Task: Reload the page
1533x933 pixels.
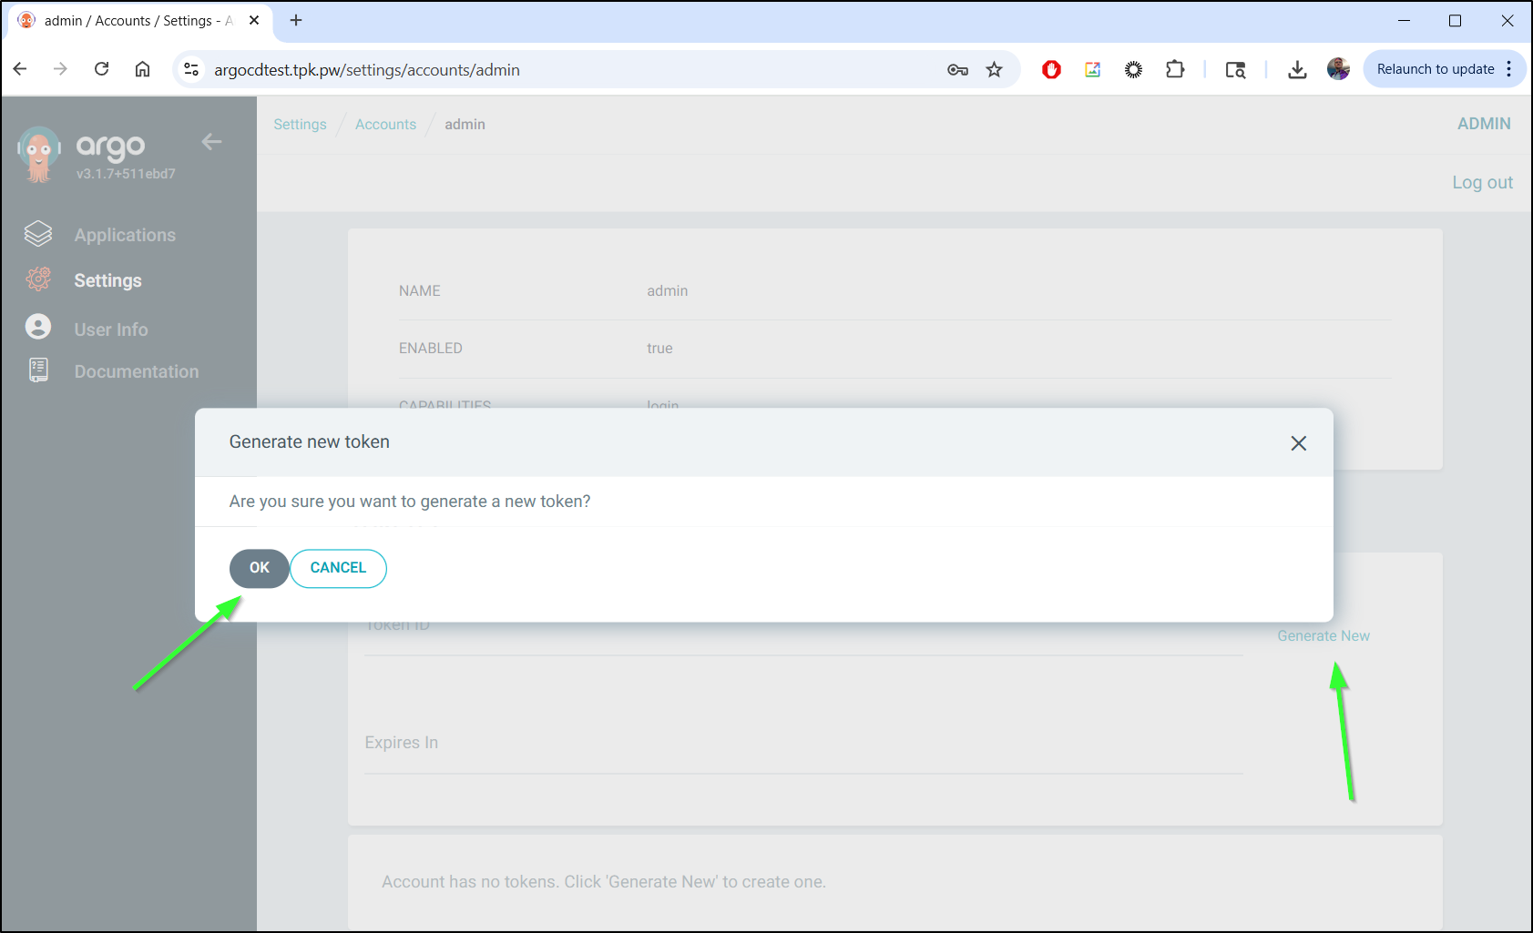Action: point(102,70)
